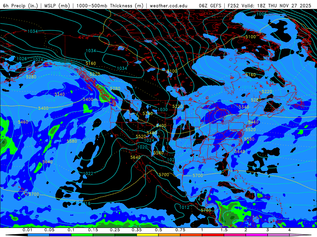The image size is (317, 237).
Task: Click the 1020 isobar label
Action: [142, 147]
